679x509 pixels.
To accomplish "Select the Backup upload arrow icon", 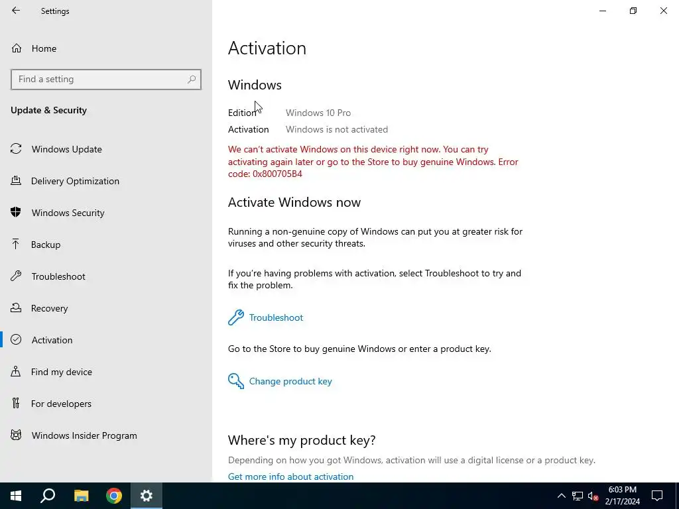I will 16,244.
